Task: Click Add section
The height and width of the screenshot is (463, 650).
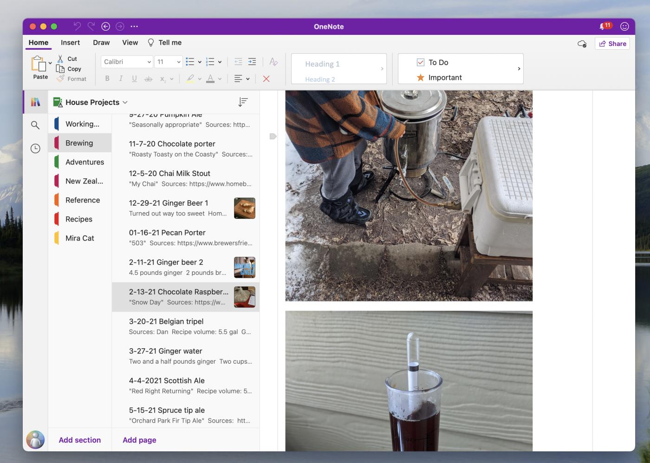Action: pyautogui.click(x=80, y=440)
